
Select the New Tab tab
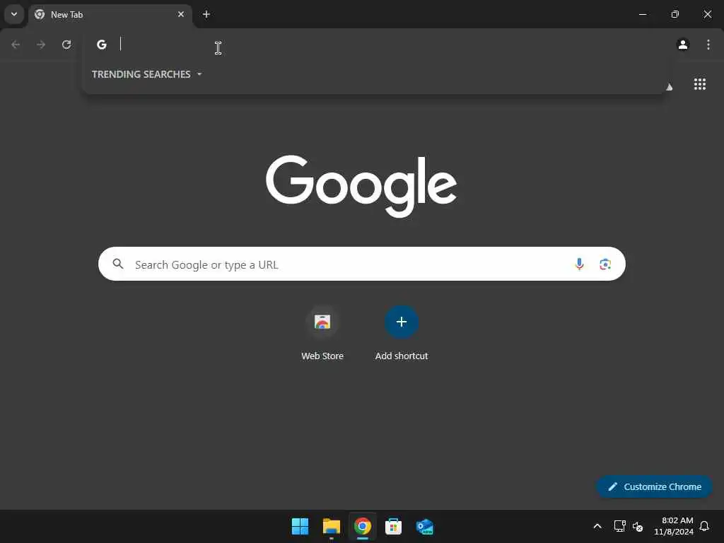click(110, 15)
